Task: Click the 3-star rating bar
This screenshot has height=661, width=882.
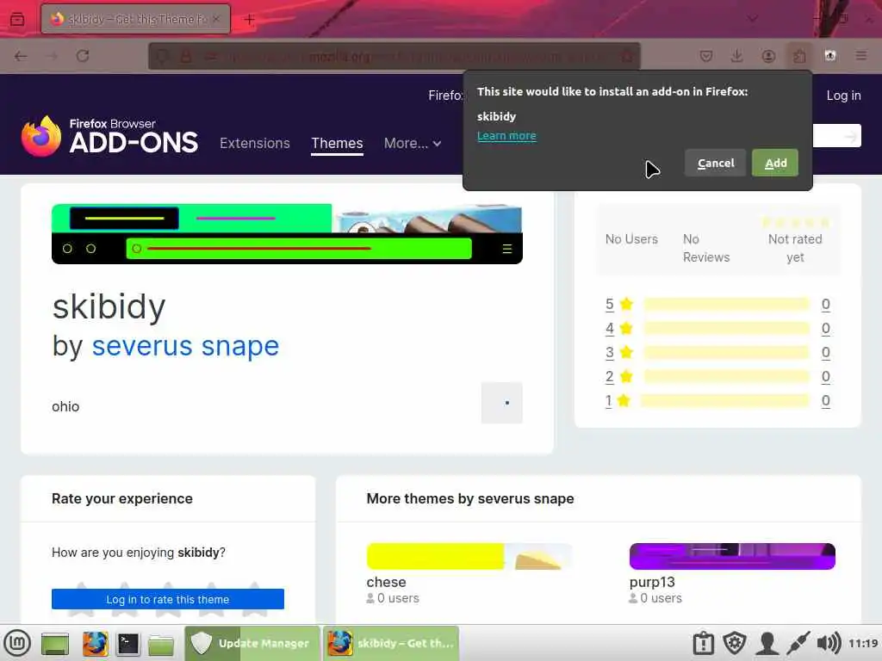Action: (x=726, y=352)
